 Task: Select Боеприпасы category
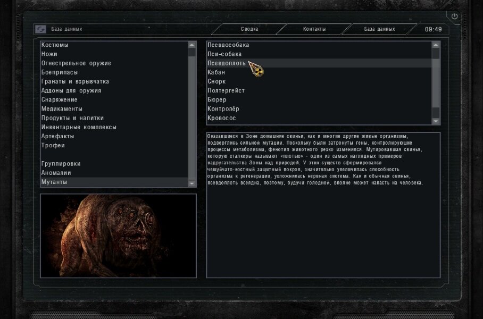[x=114, y=72]
